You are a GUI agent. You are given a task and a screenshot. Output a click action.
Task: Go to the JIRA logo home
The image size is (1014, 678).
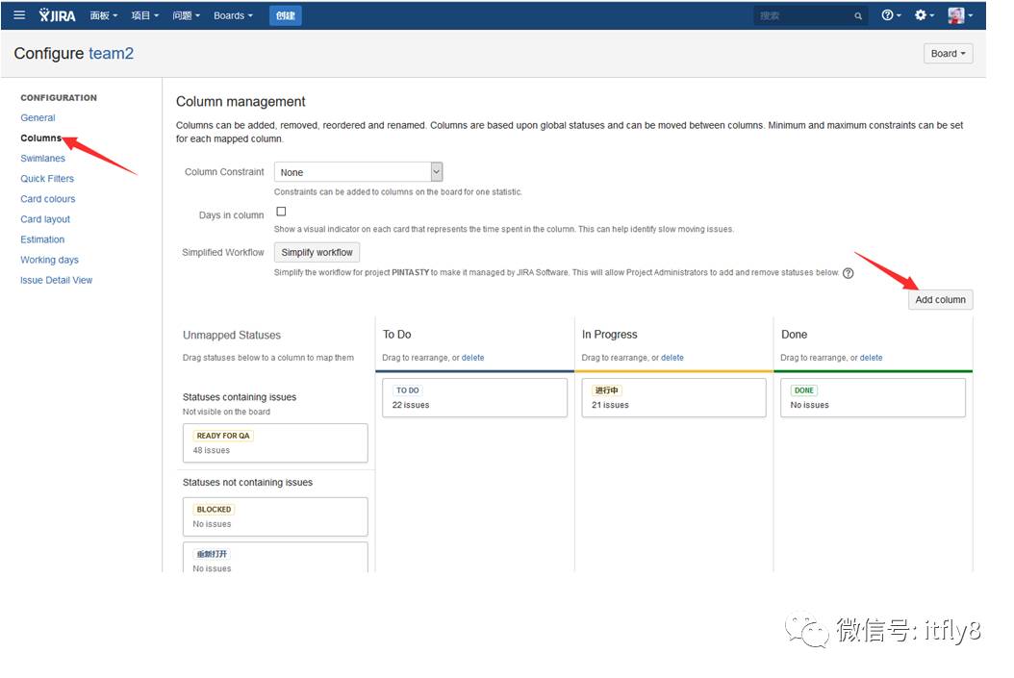(x=57, y=15)
